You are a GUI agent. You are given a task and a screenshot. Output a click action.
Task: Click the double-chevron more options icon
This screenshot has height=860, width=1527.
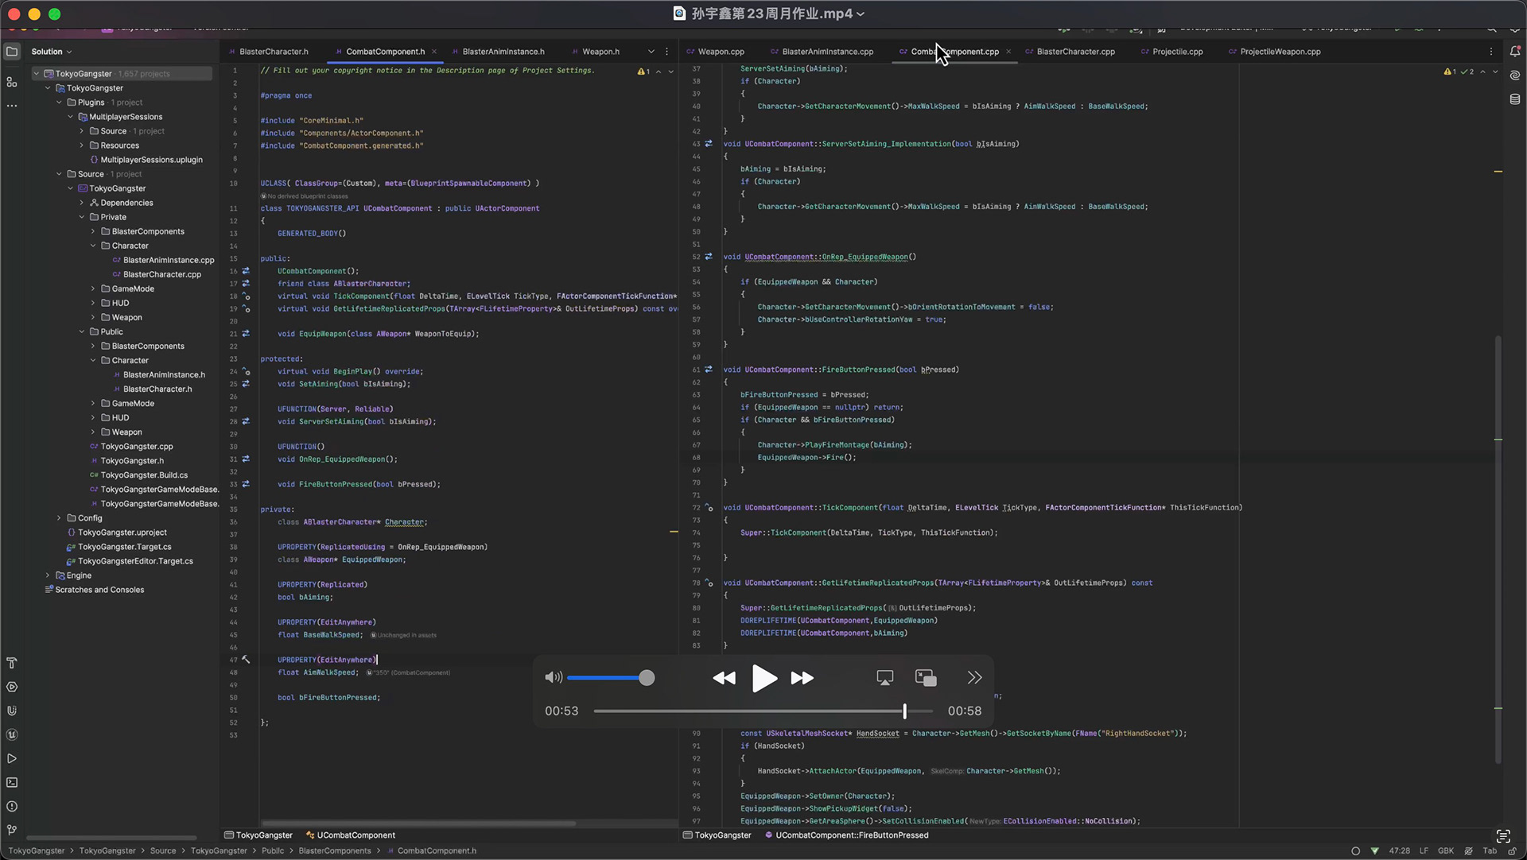click(x=974, y=678)
